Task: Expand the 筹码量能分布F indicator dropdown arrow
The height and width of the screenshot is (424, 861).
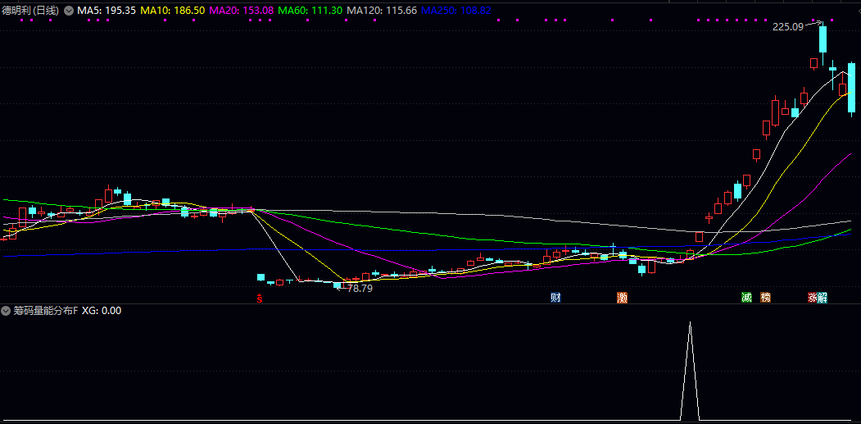Action: click(x=7, y=311)
